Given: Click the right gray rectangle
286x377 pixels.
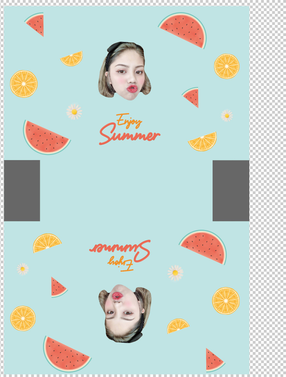Looking at the screenshot, I should (231, 191).
